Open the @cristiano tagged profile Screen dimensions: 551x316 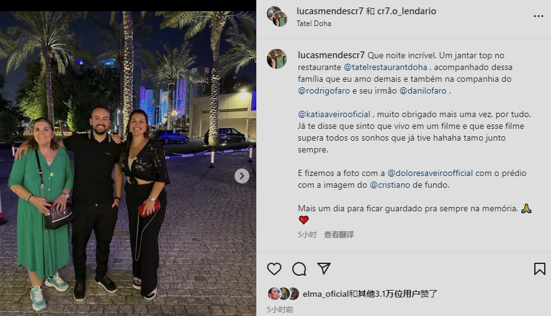pyautogui.click(x=390, y=185)
